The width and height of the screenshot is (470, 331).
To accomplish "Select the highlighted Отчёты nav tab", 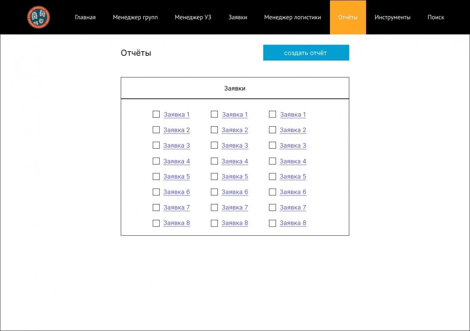I will pos(348,17).
